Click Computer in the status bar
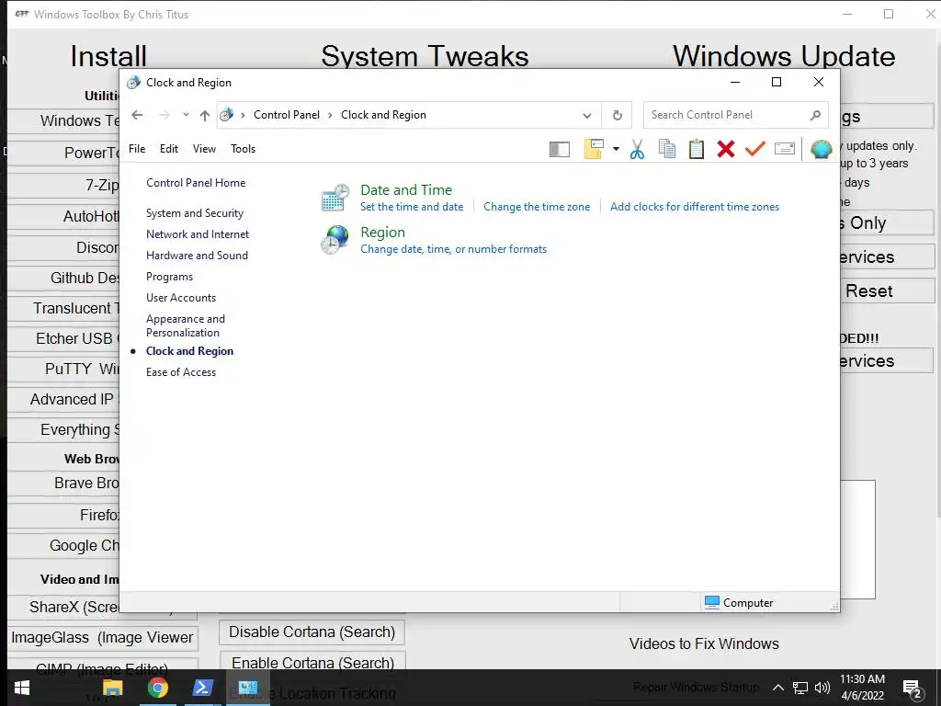Viewport: 941px width, 706px height. 739,602
